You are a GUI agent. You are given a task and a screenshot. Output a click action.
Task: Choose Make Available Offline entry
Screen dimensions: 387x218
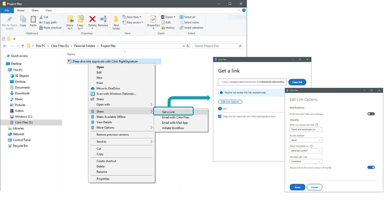[x=122, y=117]
